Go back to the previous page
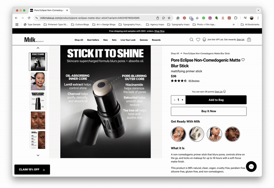The image size is (274, 188). 16,18
